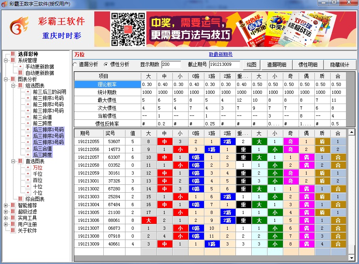Click the 取最新期号 link
This screenshot has width=359, height=264.
pyautogui.click(x=221, y=54)
